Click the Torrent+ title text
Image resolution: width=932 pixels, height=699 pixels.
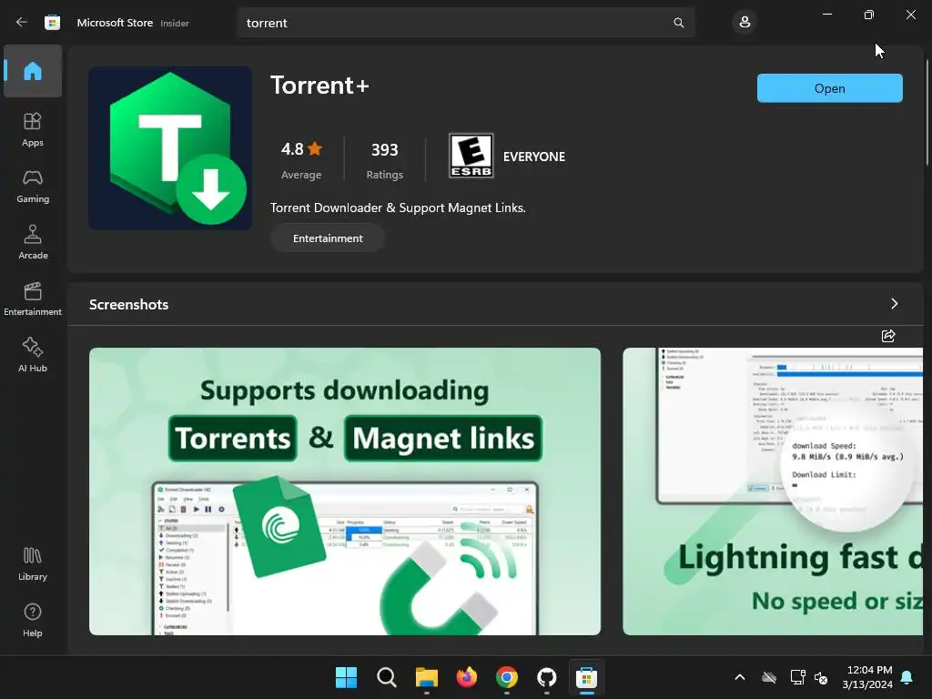tap(319, 85)
